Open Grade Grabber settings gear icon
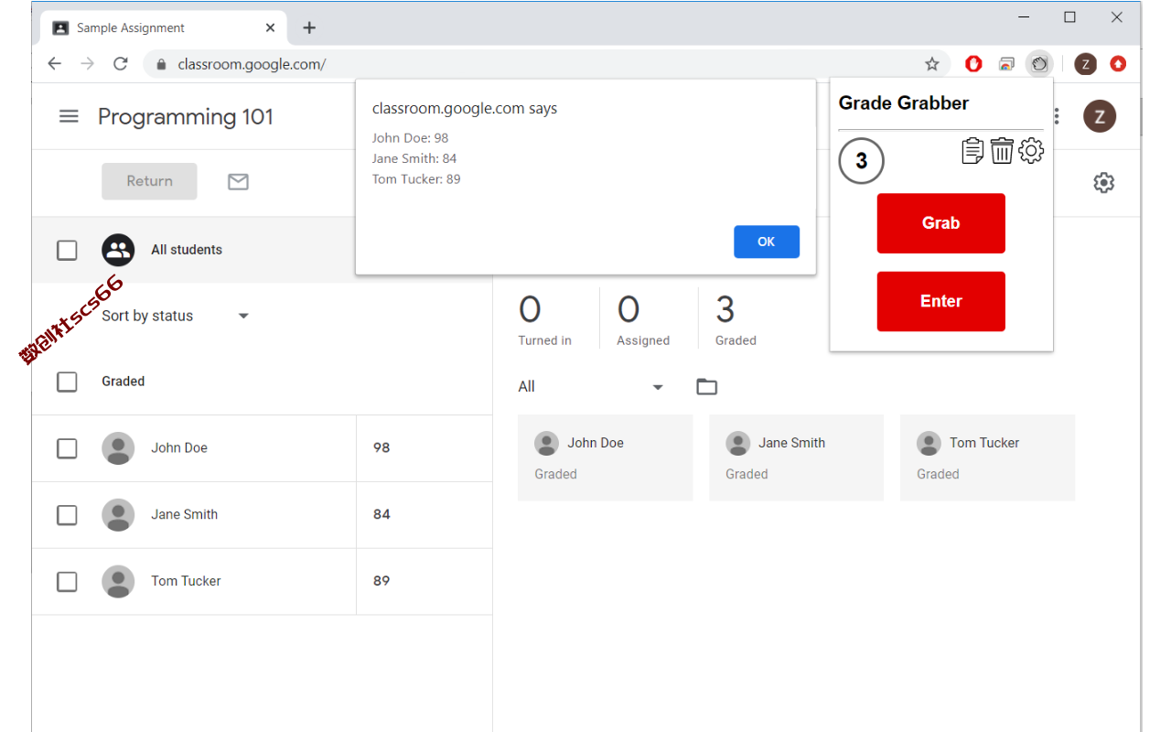Viewport: 1171px width, 732px height. tap(1031, 151)
